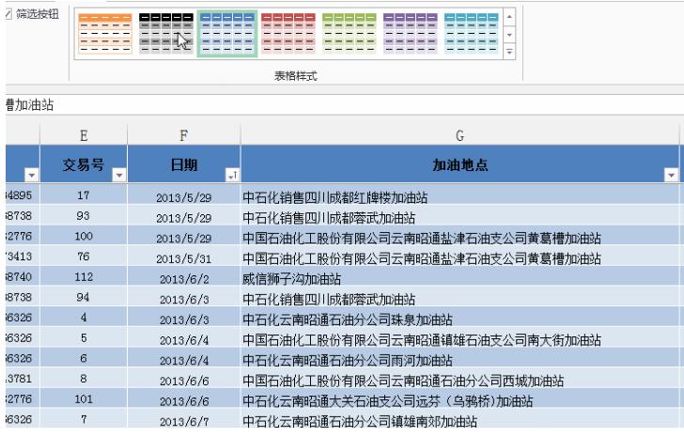Select the green table style

click(349, 31)
